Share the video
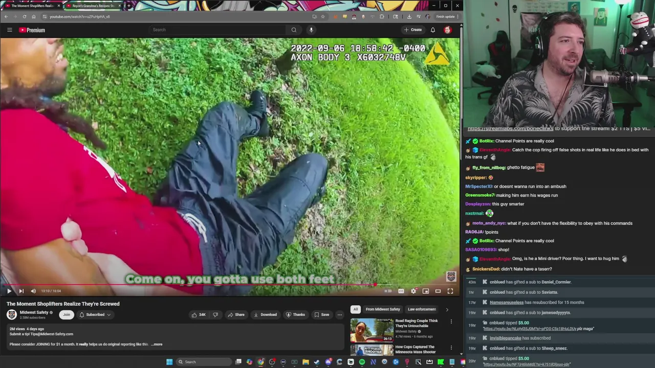 [x=236, y=314]
